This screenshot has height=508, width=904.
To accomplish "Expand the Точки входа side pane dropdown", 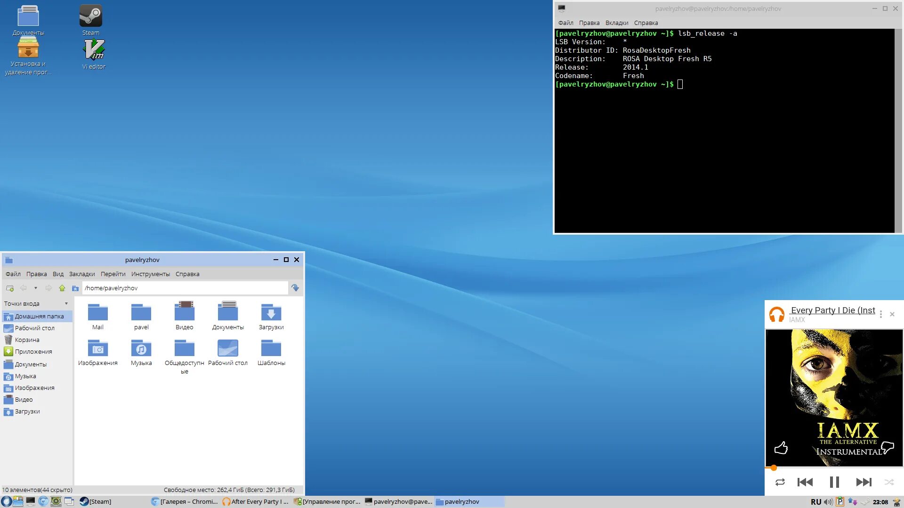I will (66, 303).
